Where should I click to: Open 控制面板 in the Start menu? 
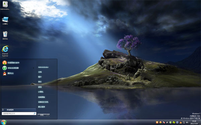42,97
